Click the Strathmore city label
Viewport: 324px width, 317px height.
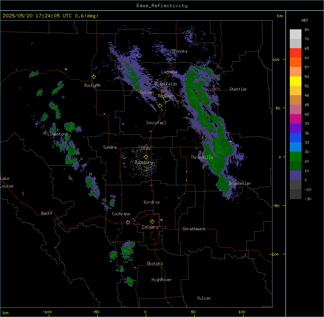(194, 229)
